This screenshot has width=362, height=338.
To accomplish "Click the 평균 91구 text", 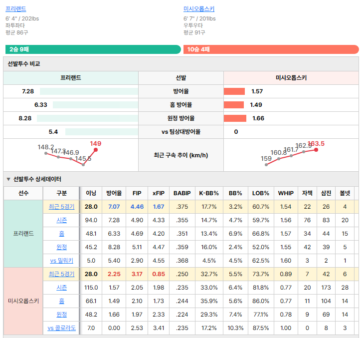I will [194, 32].
